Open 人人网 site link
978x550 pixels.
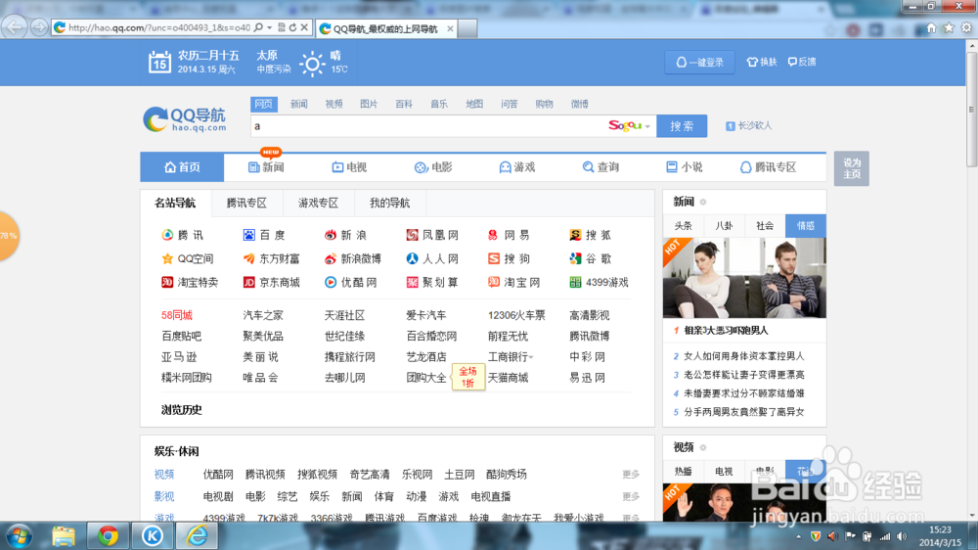432,258
